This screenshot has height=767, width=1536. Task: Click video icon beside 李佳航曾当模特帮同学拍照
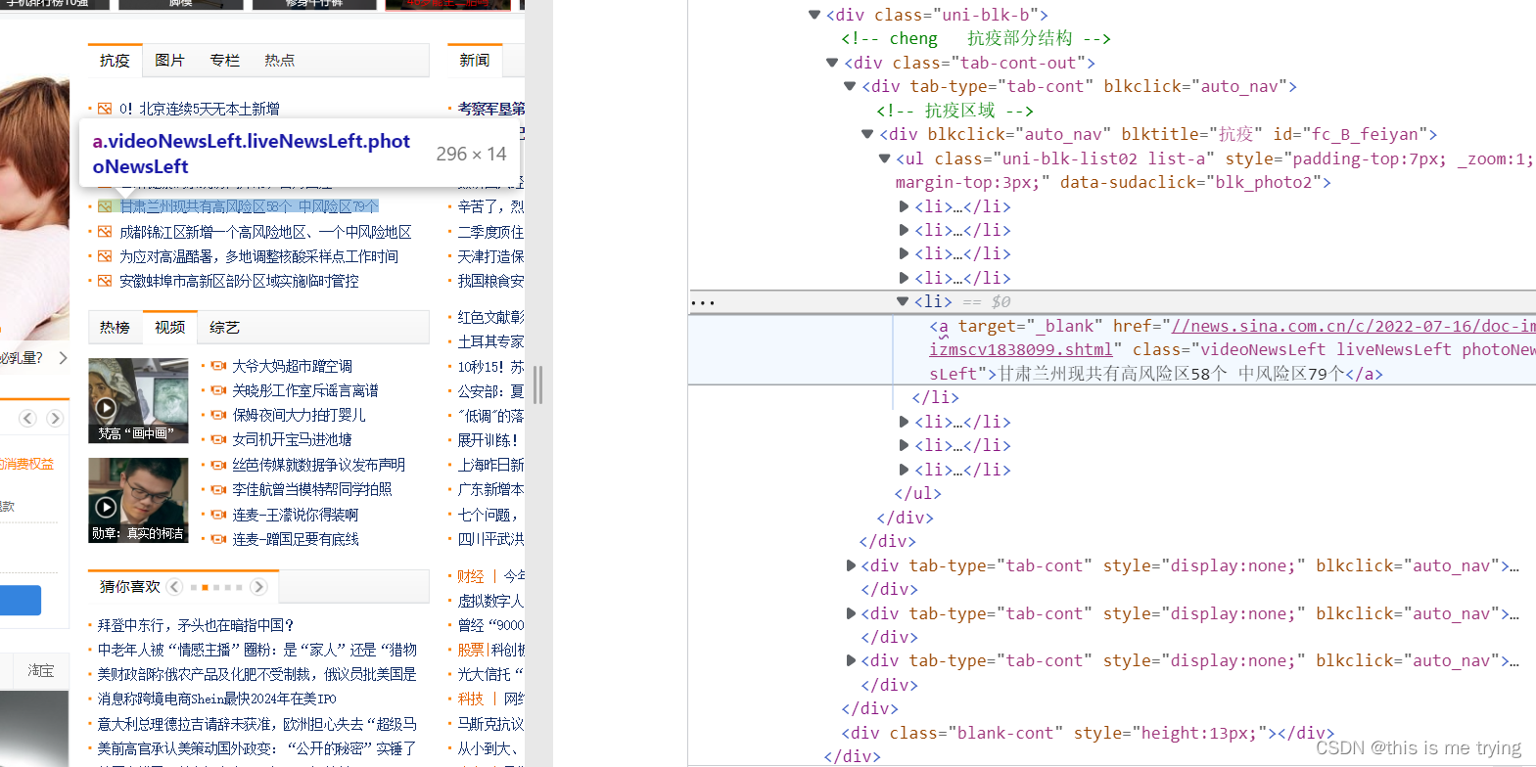coord(219,489)
